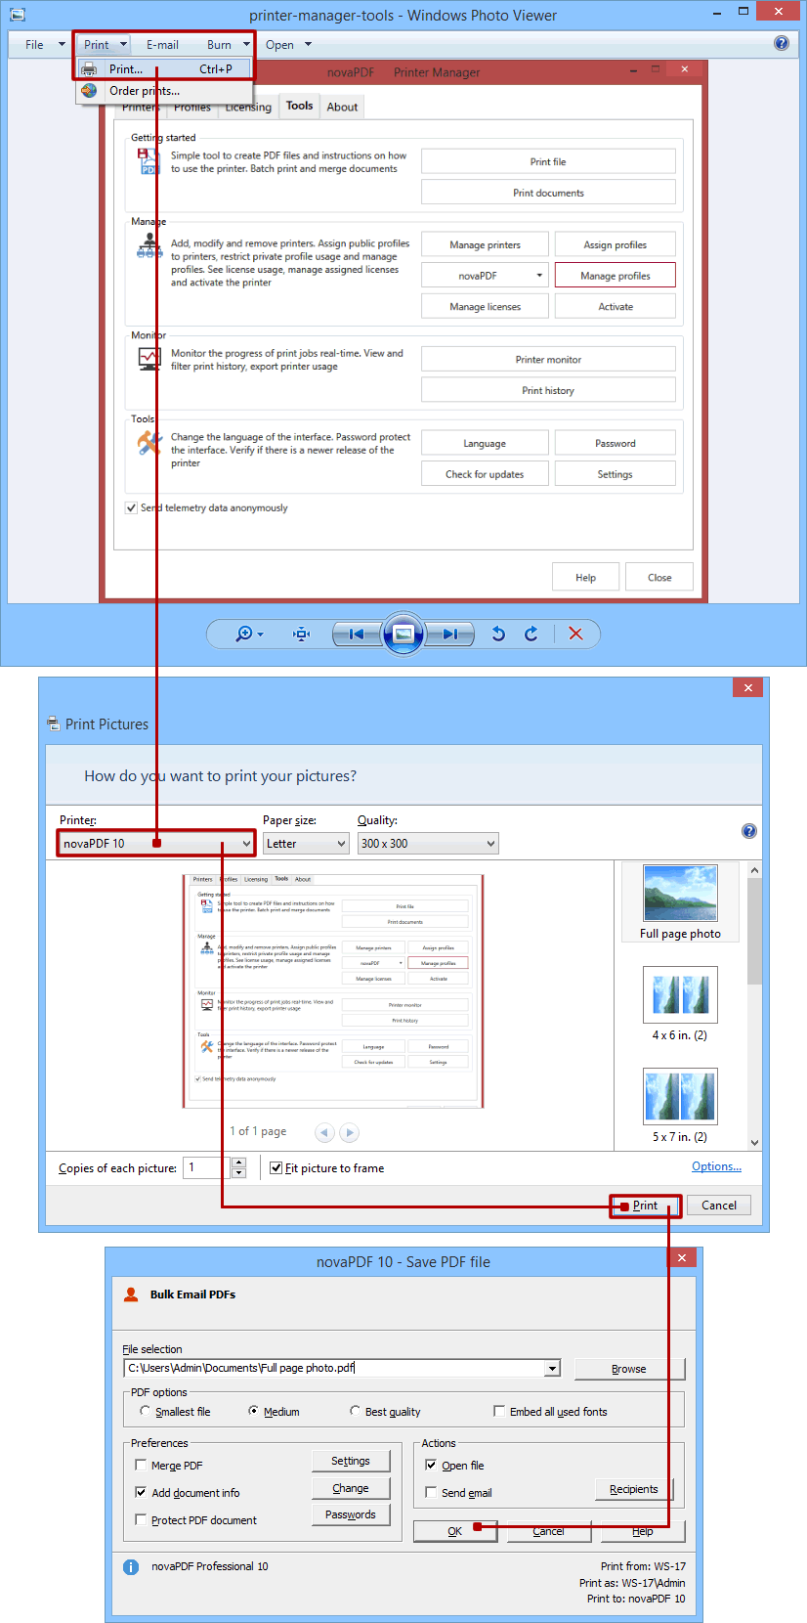The image size is (807, 1623).
Task: Expand the file path dropdown arrow
Action: 553,1369
